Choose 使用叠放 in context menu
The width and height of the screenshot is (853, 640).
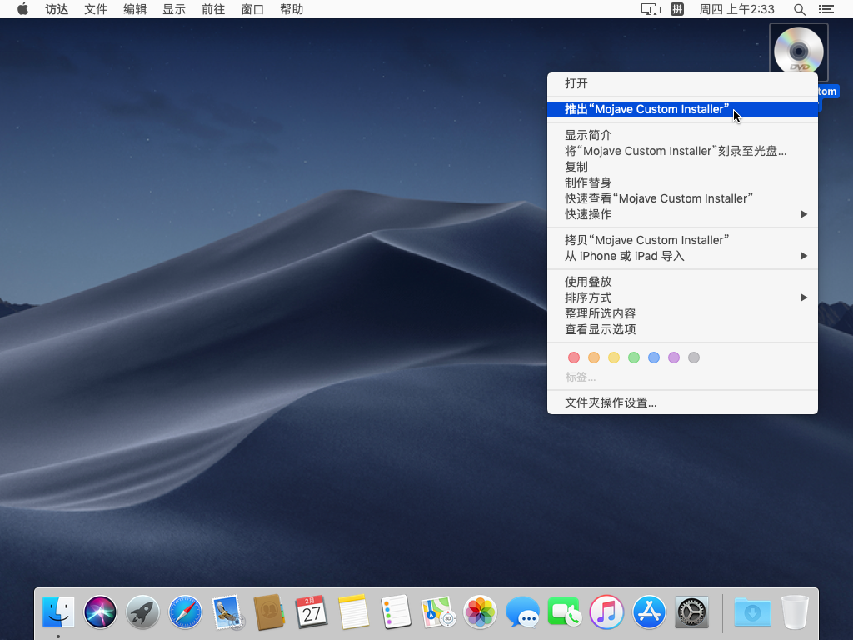[x=683, y=282]
